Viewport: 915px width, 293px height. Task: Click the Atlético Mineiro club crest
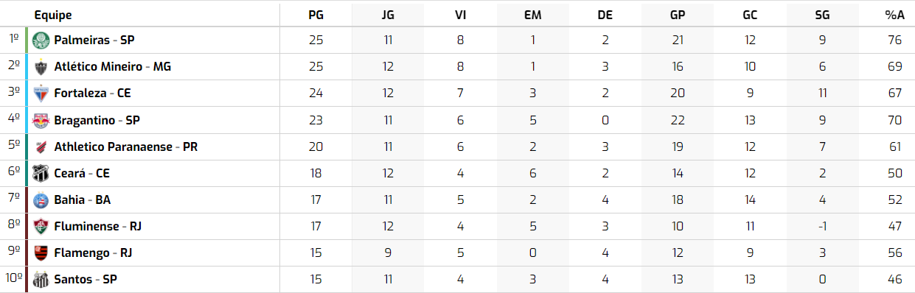pos(41,66)
